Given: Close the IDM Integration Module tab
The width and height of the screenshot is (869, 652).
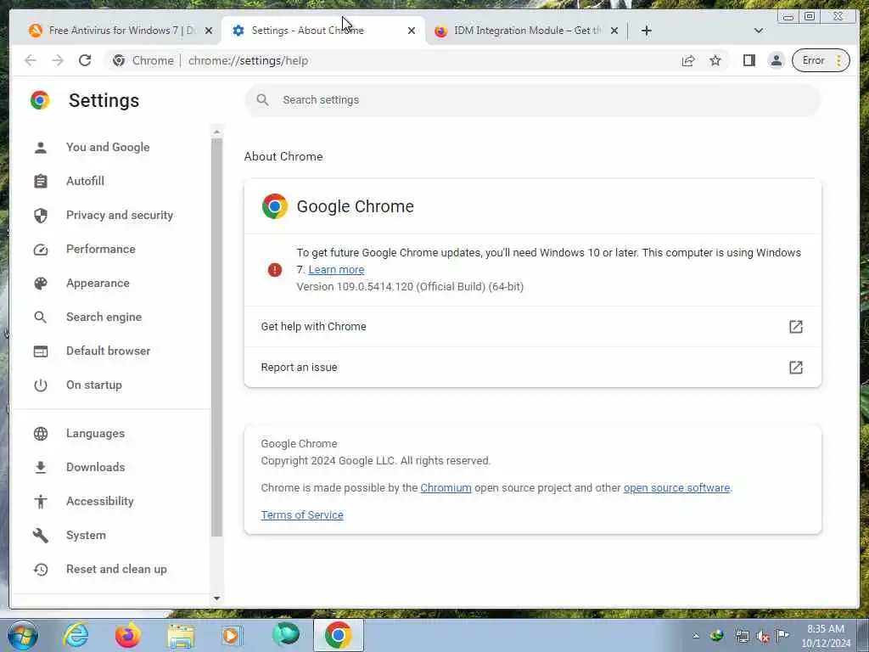Looking at the screenshot, I should (x=614, y=31).
